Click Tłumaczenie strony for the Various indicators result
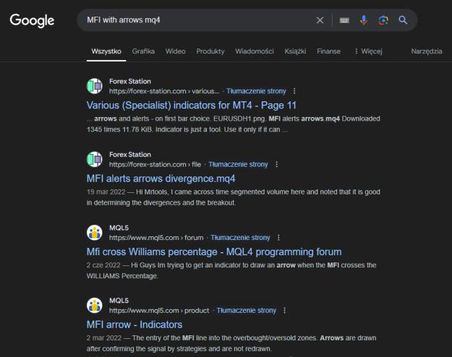The height and width of the screenshot is (357, 452). click(256, 91)
